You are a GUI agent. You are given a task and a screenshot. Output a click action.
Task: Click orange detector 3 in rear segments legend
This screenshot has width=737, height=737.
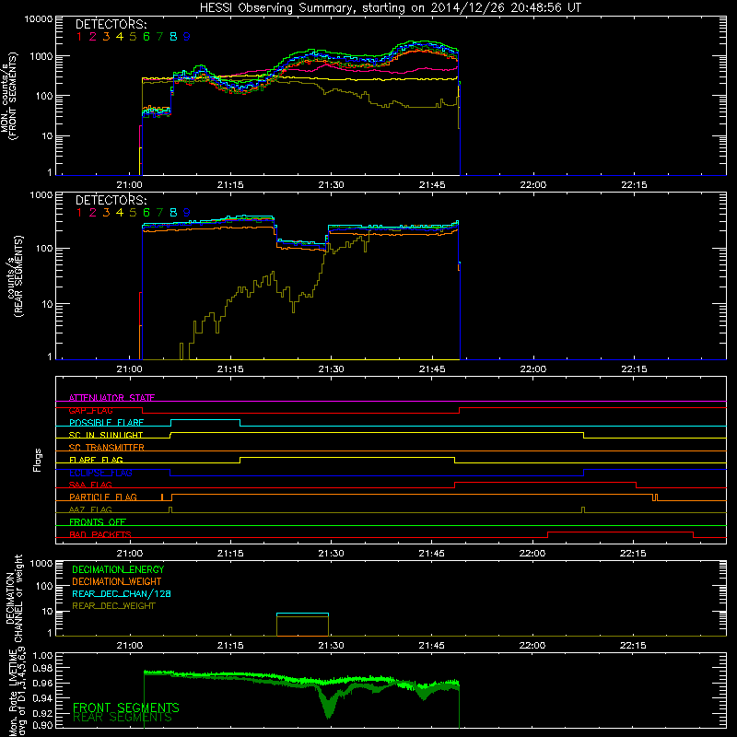(106, 213)
